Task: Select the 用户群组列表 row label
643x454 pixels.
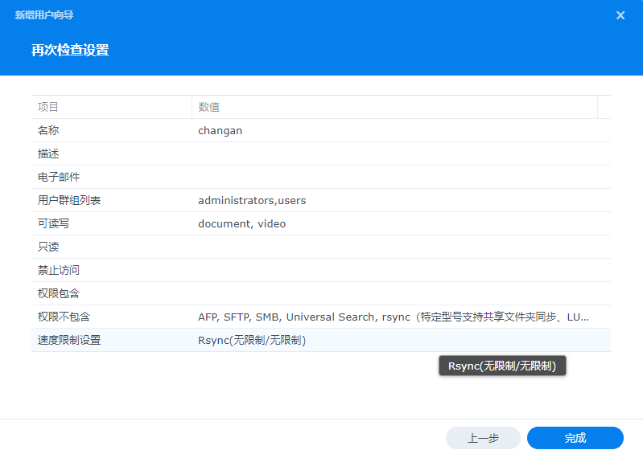Action: pos(69,200)
